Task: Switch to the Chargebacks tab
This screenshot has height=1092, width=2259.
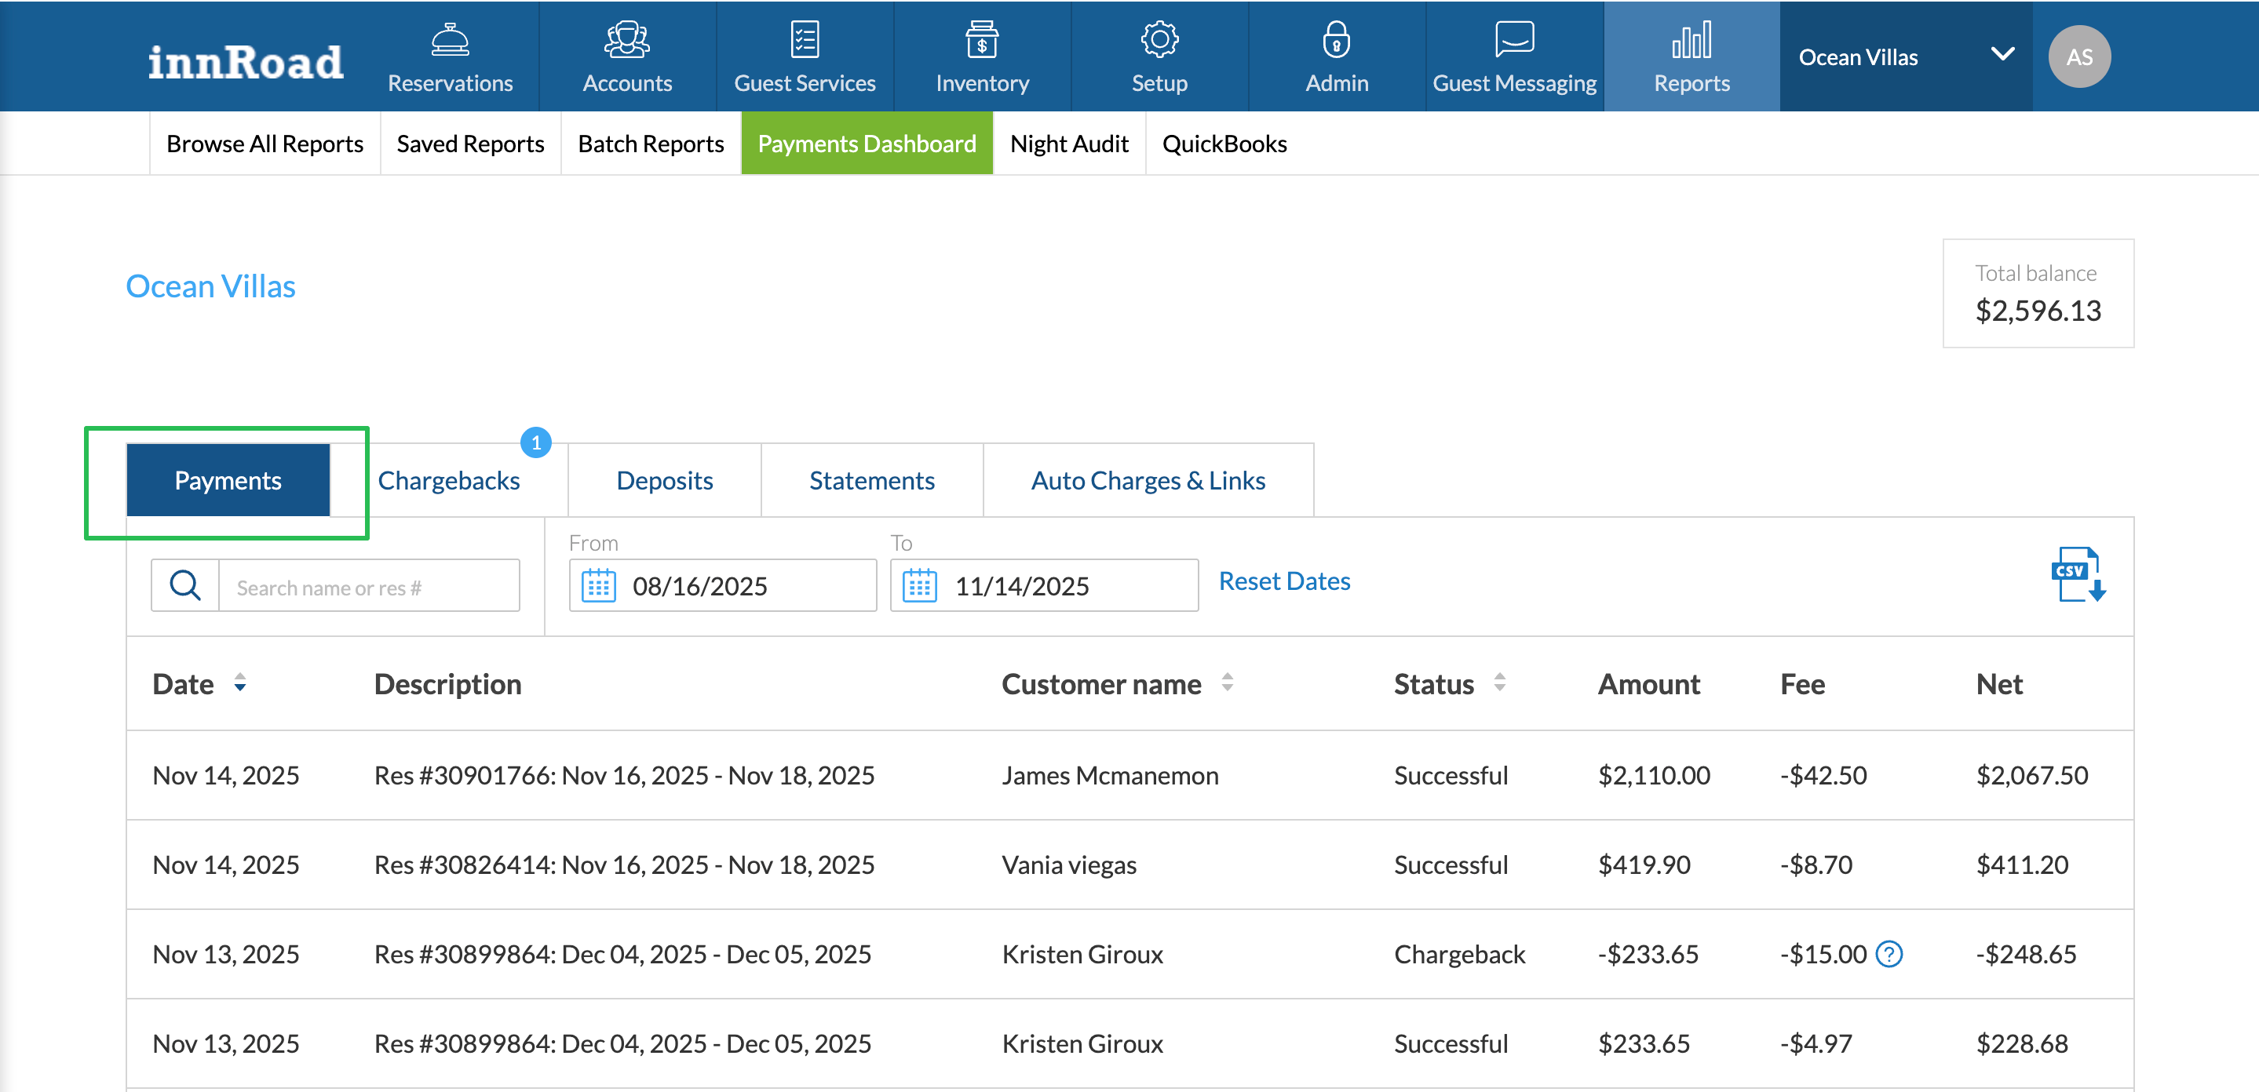Action: tap(448, 480)
